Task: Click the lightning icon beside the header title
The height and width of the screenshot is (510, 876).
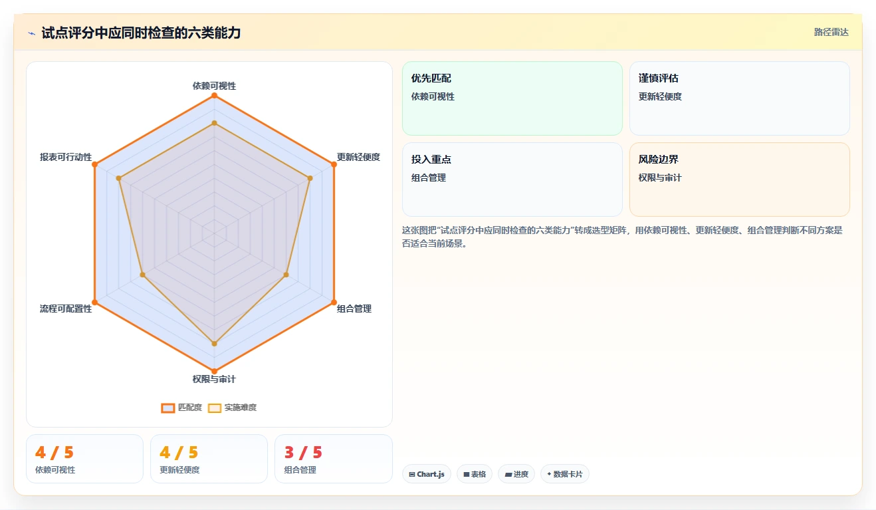Action: (31, 33)
